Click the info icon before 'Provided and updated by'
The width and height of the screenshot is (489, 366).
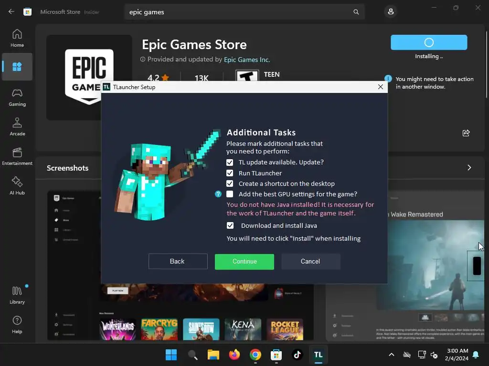coord(143,59)
